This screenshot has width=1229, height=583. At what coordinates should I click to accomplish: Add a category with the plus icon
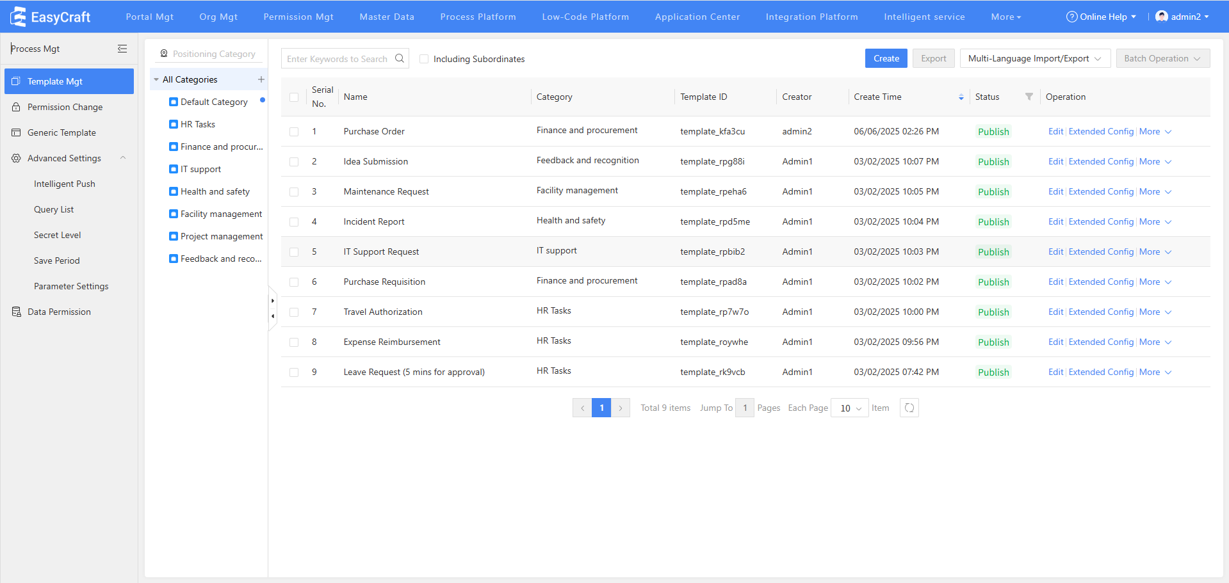pos(261,79)
